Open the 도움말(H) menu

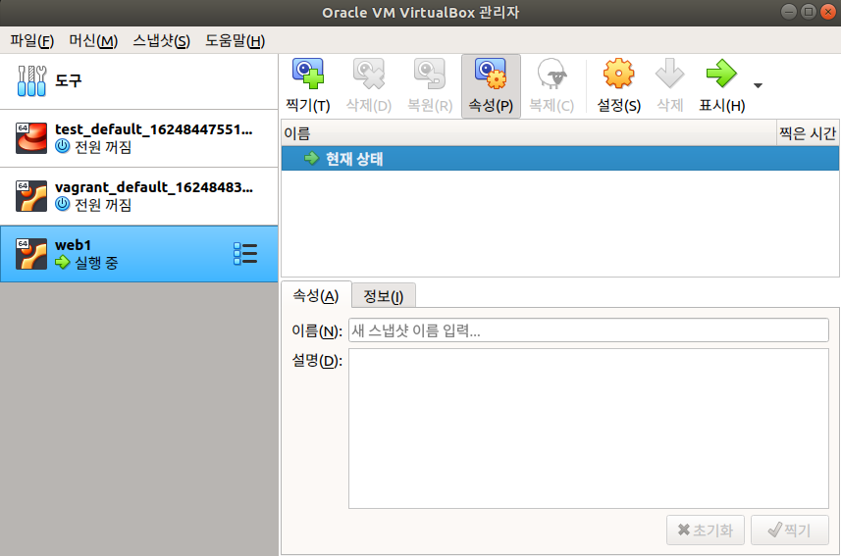235,41
